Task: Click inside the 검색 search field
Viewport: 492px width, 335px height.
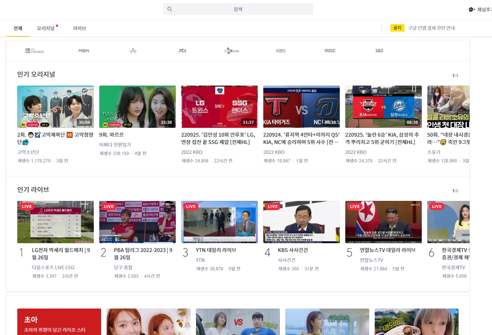Action: pyautogui.click(x=238, y=9)
